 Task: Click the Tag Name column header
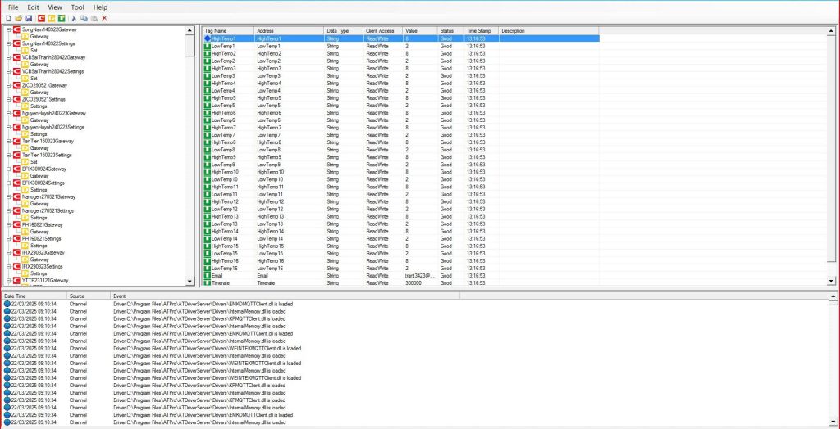[228, 31]
